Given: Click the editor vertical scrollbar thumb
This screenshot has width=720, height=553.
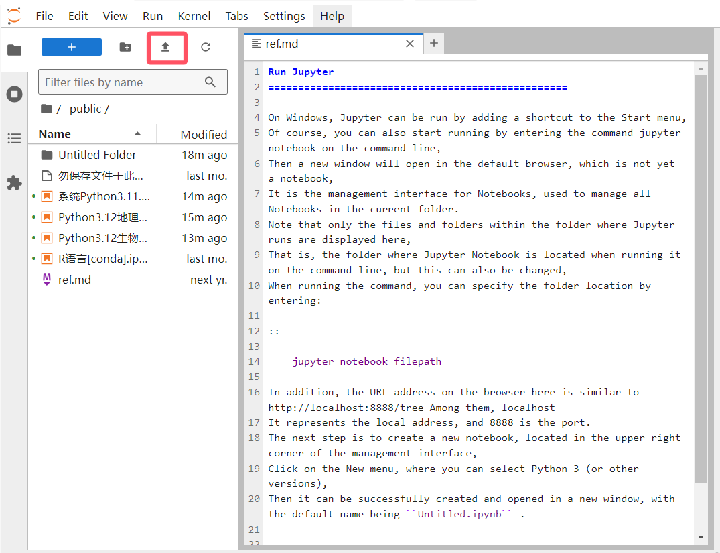Looking at the screenshot, I should [x=701, y=279].
